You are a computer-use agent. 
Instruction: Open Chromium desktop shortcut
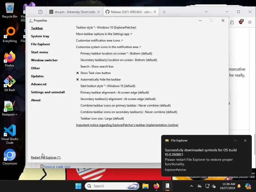pyautogui.click(x=10, y=157)
